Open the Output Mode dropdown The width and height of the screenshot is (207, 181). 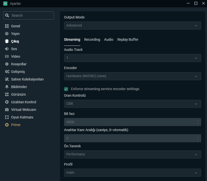pos(133,26)
